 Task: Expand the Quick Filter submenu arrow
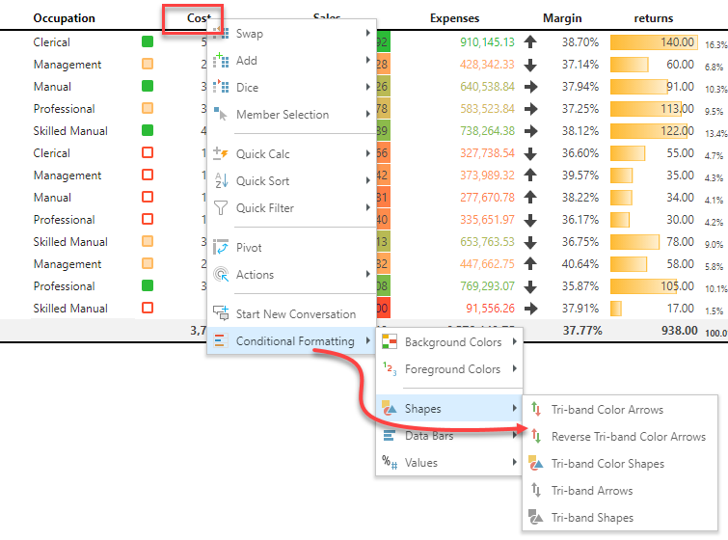click(367, 207)
